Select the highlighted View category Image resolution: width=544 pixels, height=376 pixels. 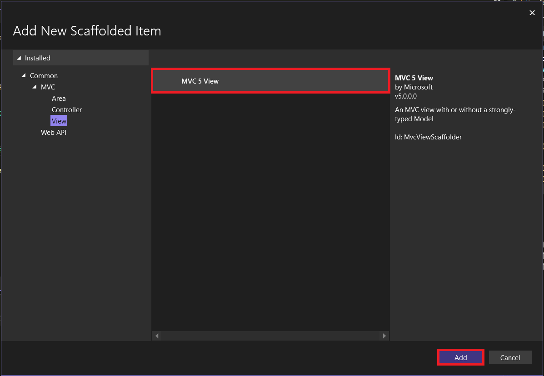(59, 121)
